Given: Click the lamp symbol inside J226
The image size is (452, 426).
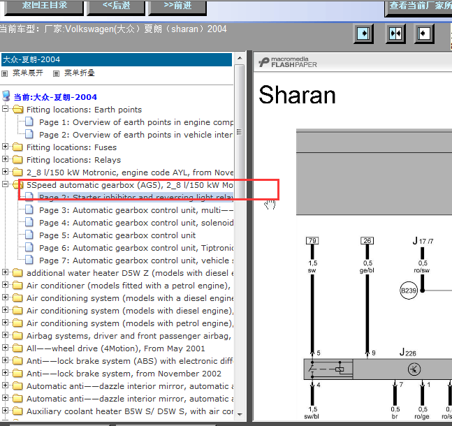Looking at the screenshot, I should click(x=414, y=369).
